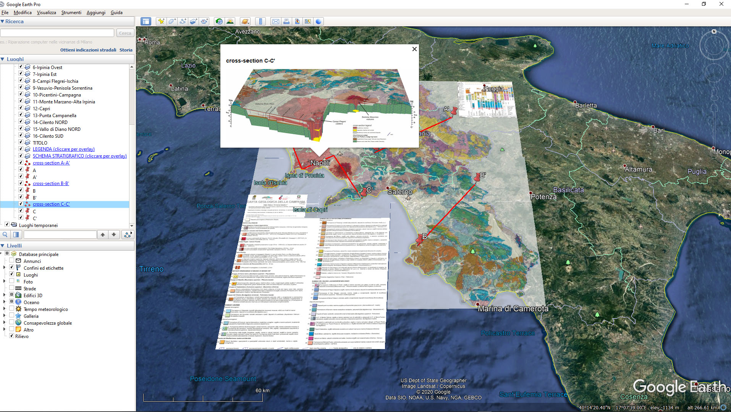The height and width of the screenshot is (412, 731).
Task: Toggle cross-section C-C' checkbox
Action: pyautogui.click(x=21, y=204)
